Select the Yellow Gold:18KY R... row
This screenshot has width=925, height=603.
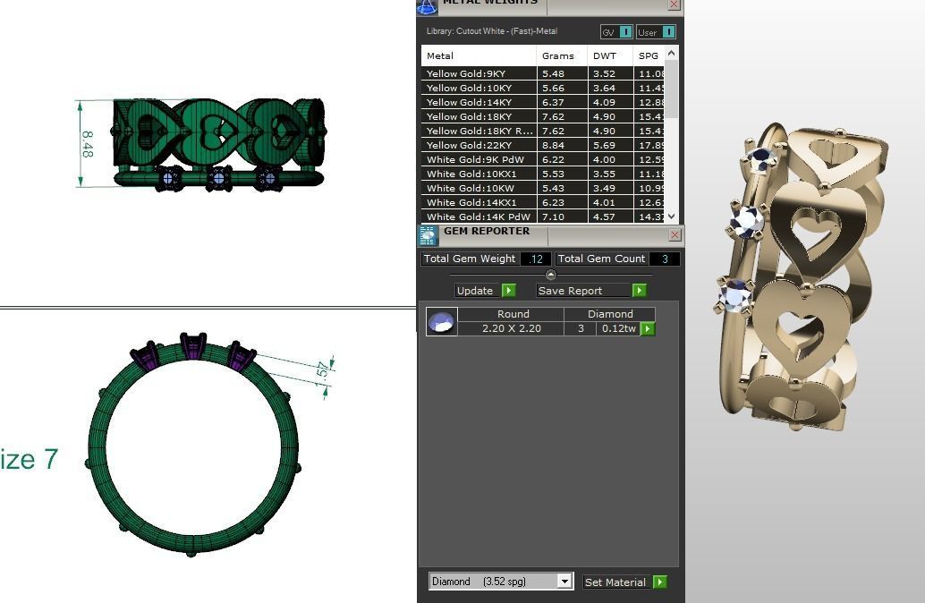click(x=543, y=131)
